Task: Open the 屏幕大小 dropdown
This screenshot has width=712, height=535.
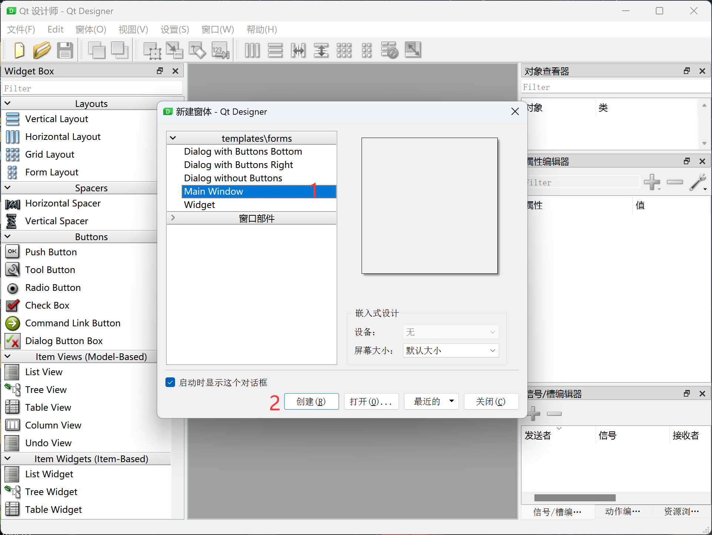Action: click(x=450, y=350)
